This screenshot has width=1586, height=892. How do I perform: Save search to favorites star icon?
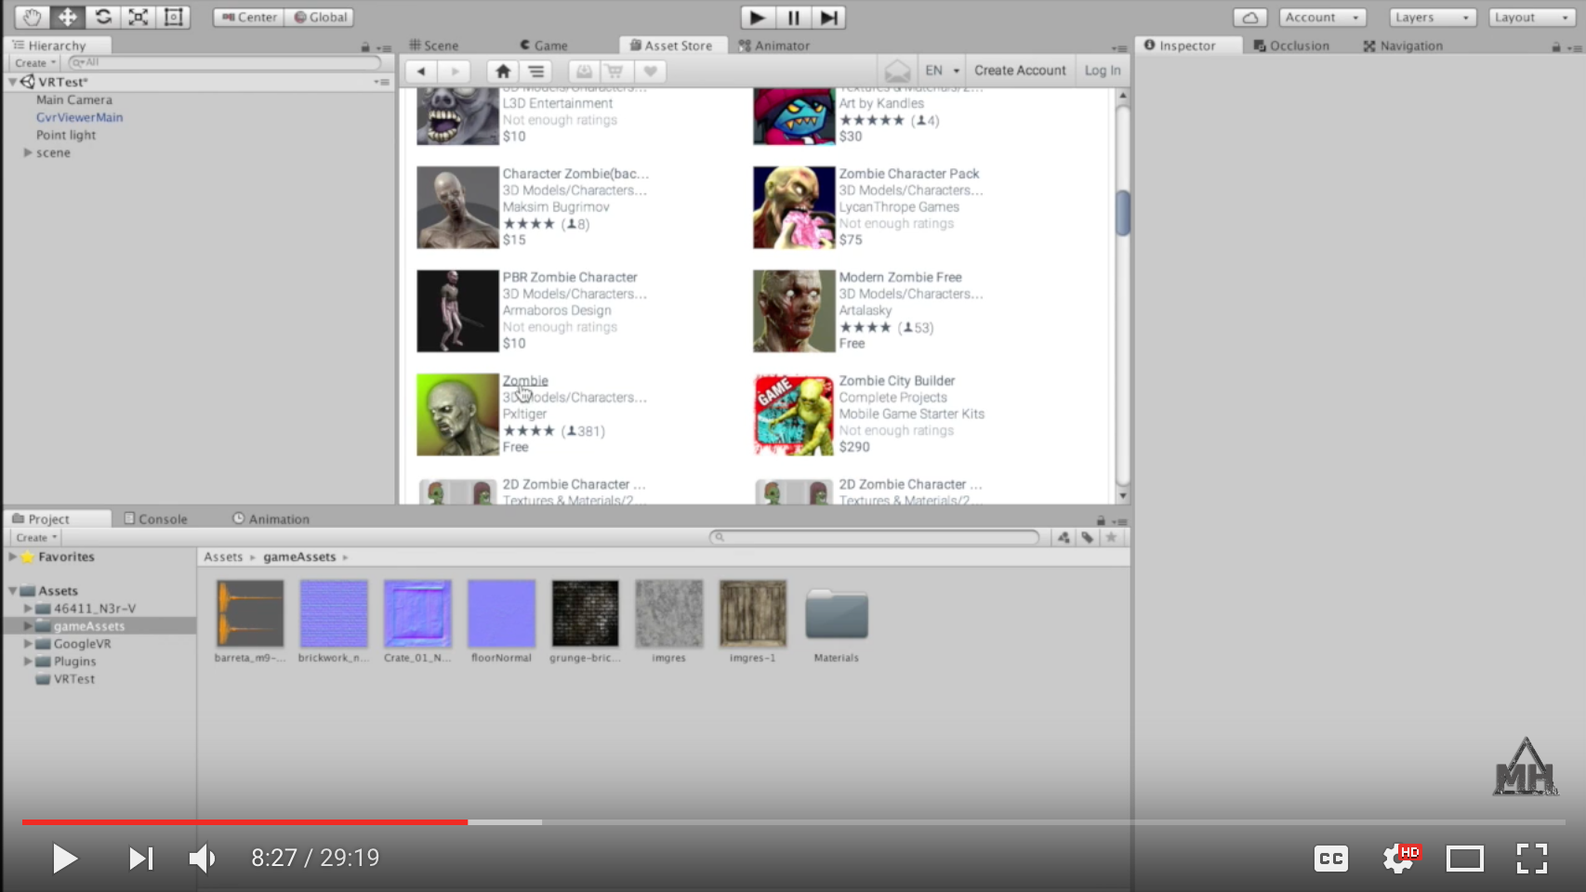pyautogui.click(x=1111, y=537)
